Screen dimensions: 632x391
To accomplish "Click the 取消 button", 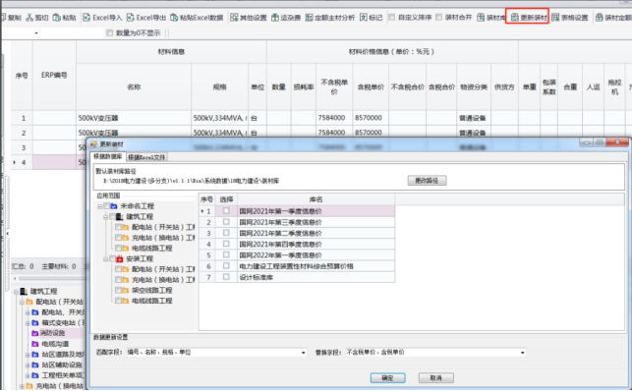I will [436, 377].
